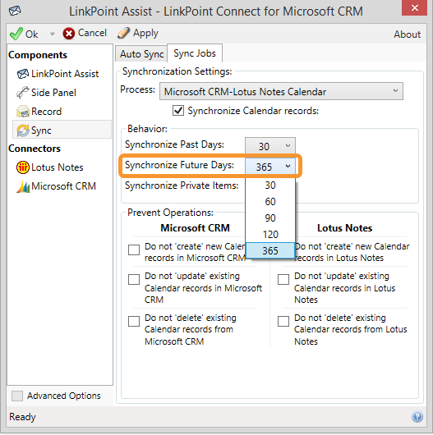Switch to the Auto Sync tab
The image size is (433, 435).
141,54
